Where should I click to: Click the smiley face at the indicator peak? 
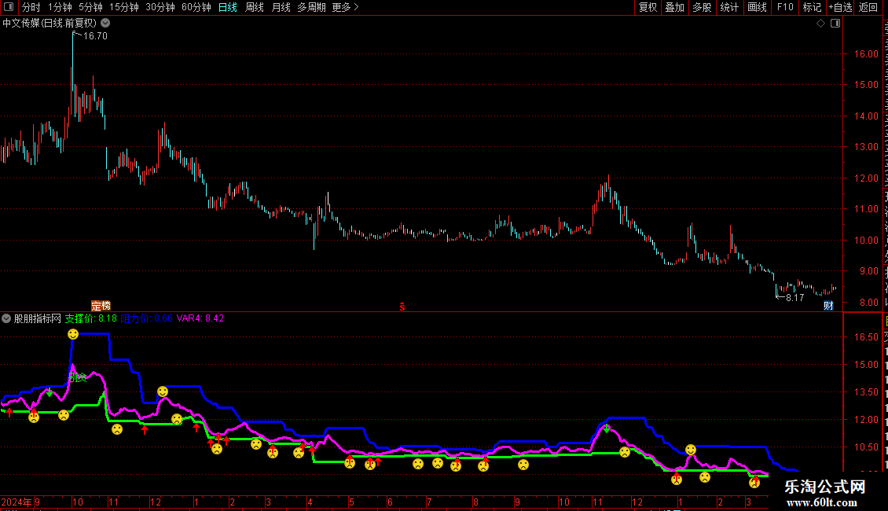[x=73, y=334]
